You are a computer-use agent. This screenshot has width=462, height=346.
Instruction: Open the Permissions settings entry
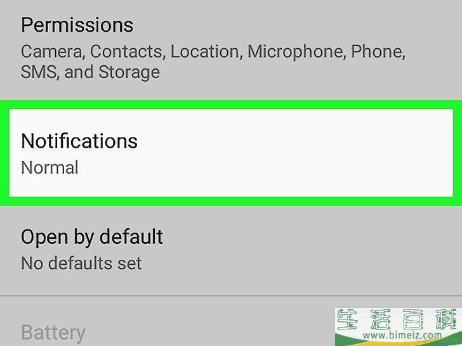coord(231,49)
